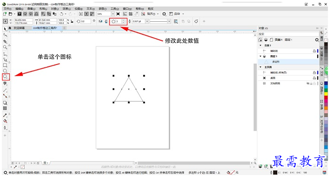Click the Import icon

tap(81, 14)
